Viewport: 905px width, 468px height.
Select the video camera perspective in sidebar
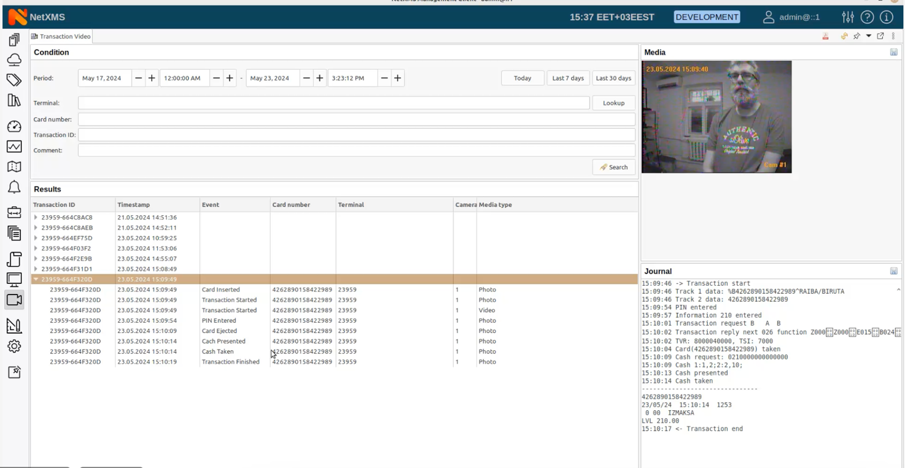tap(14, 299)
